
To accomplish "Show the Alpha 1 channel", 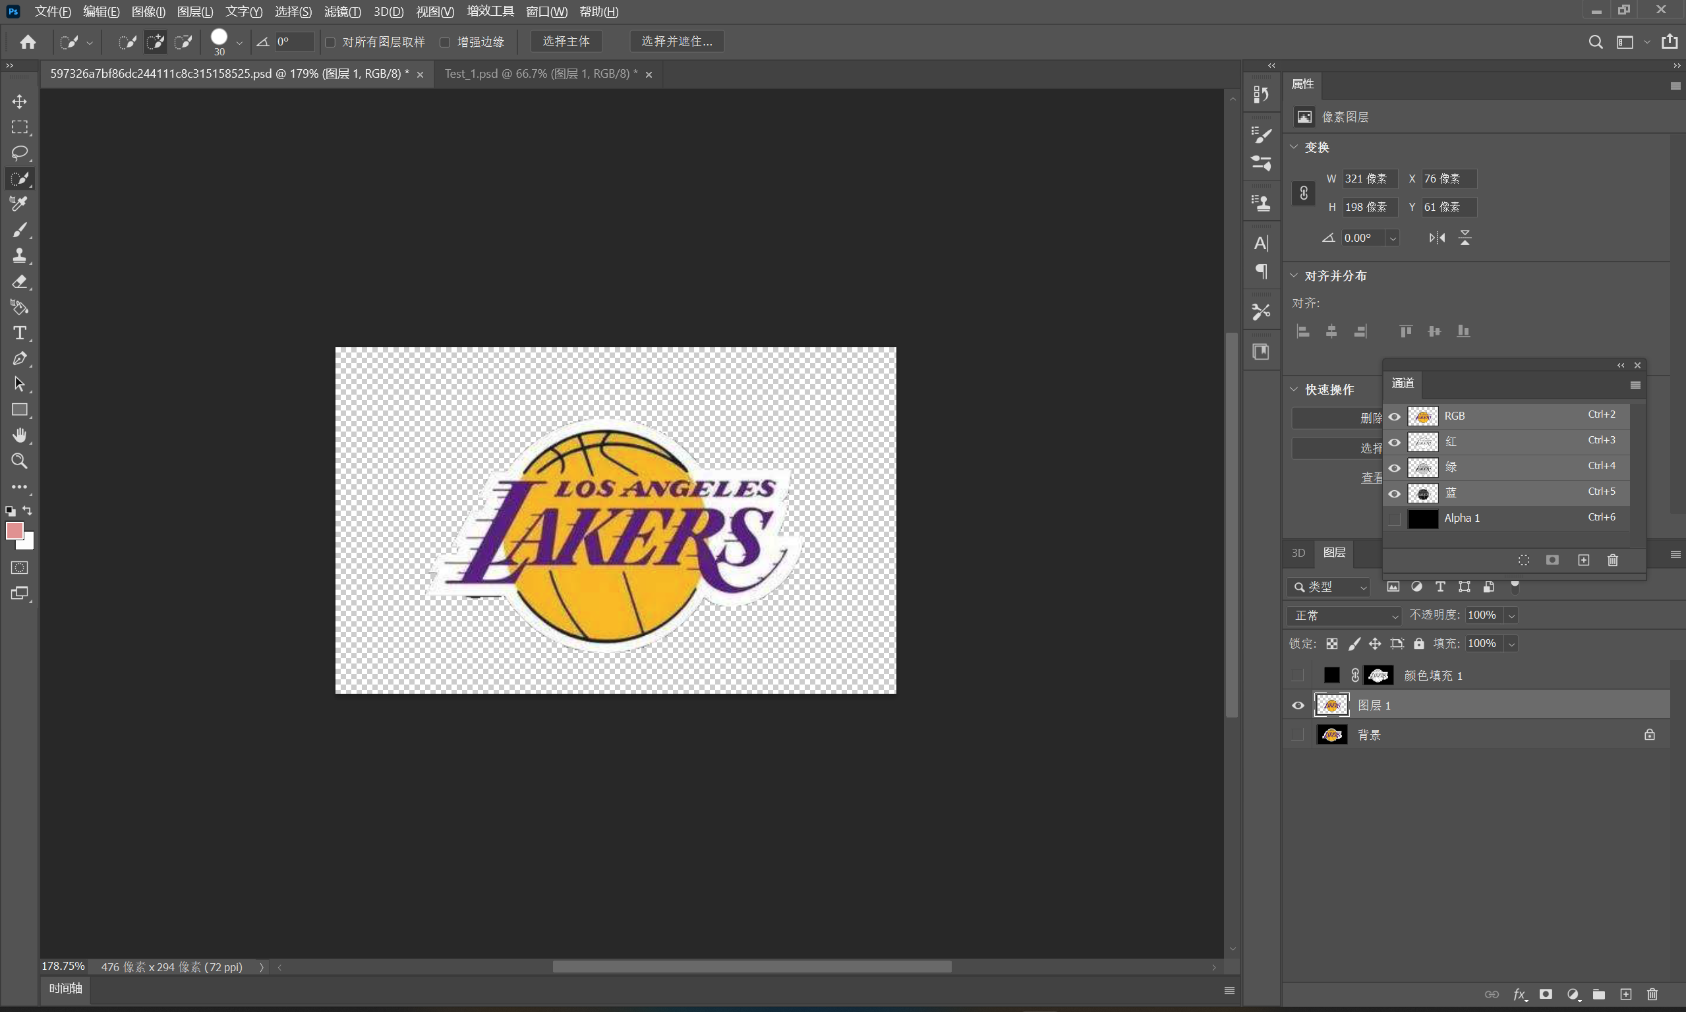I will click(x=1394, y=519).
